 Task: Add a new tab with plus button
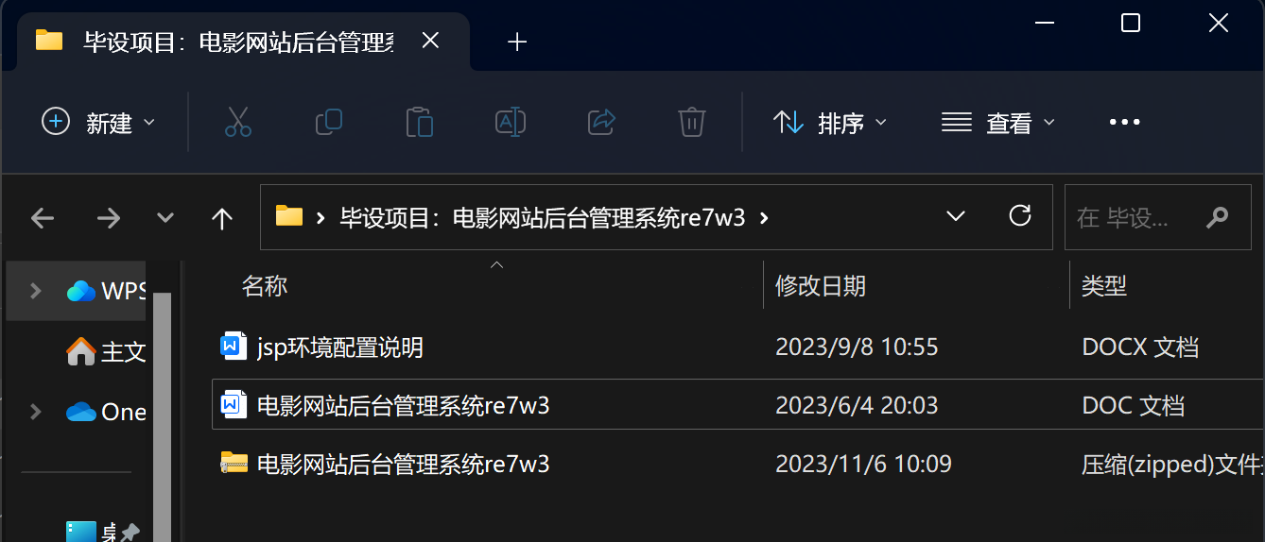click(x=517, y=42)
